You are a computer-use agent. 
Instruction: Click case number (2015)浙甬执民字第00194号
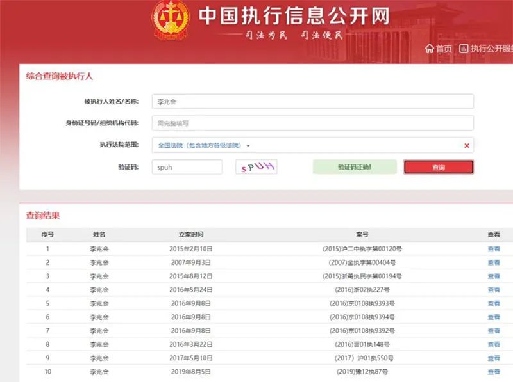[x=362, y=276]
